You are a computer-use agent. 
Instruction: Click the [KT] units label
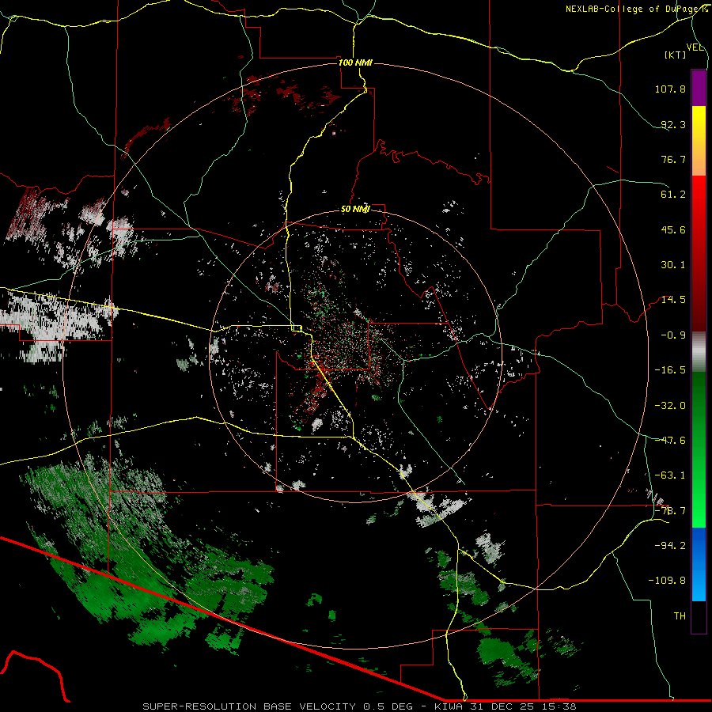(x=676, y=55)
